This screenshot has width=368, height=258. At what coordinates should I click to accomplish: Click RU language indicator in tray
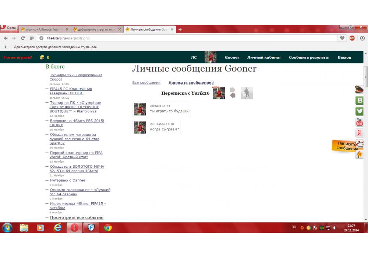coord(294,227)
